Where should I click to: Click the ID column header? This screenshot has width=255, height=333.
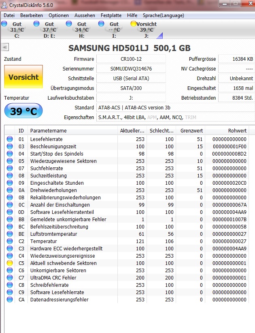pyautogui.click(x=21, y=130)
